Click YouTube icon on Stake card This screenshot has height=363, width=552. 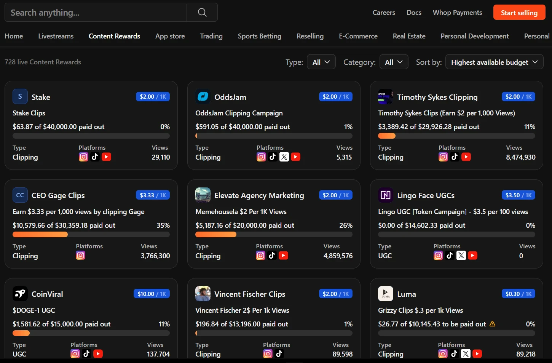(x=107, y=157)
